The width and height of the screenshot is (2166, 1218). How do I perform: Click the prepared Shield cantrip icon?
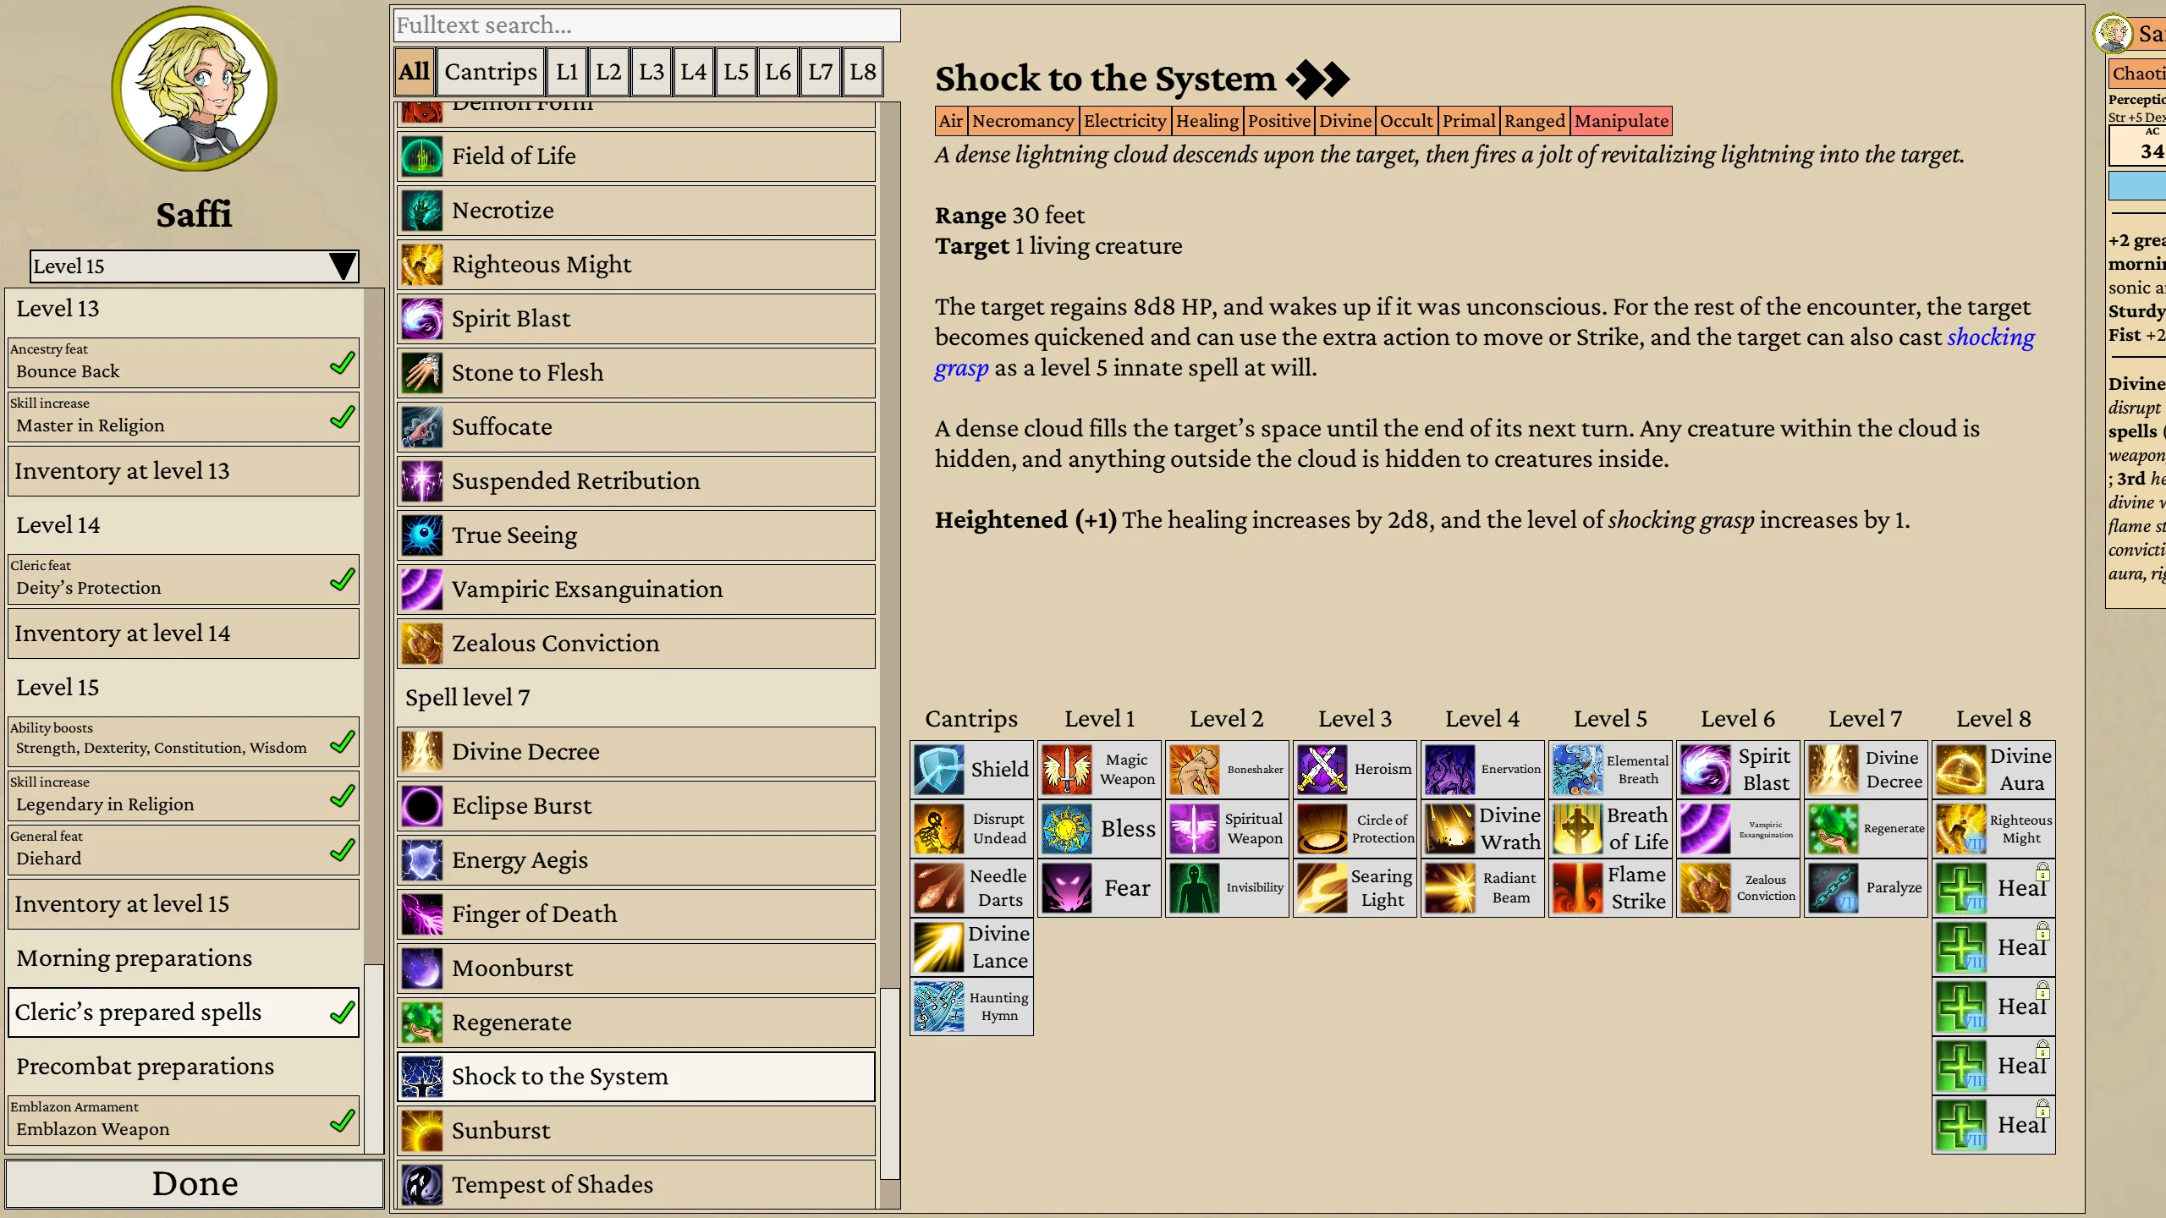[x=938, y=770]
